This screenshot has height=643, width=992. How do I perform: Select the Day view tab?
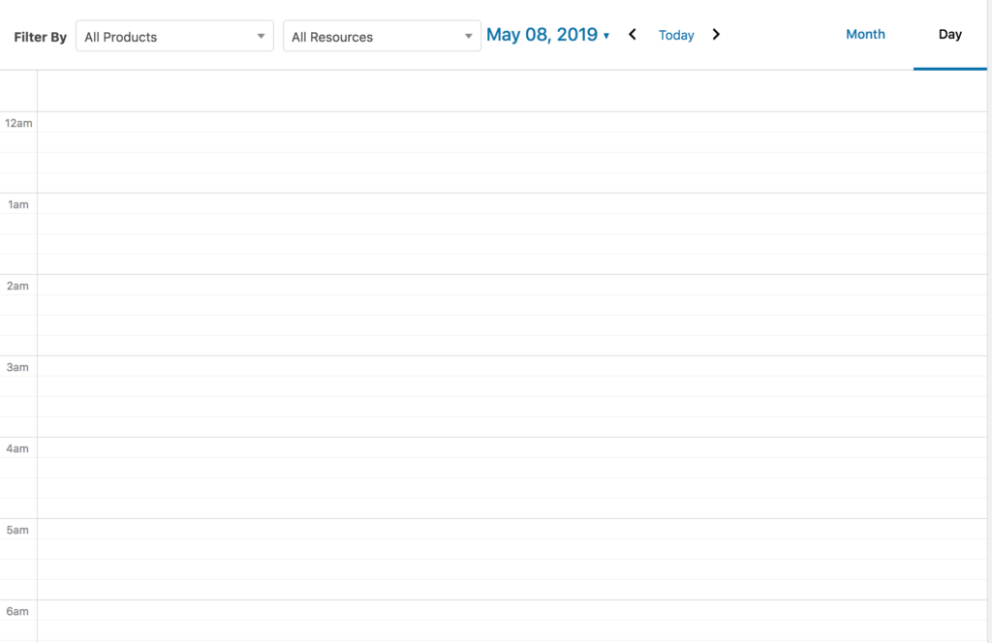[949, 34]
